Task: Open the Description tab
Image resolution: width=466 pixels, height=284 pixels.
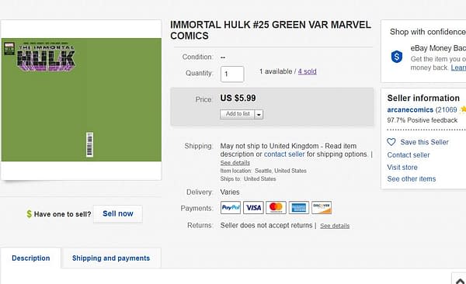Action: (31, 258)
